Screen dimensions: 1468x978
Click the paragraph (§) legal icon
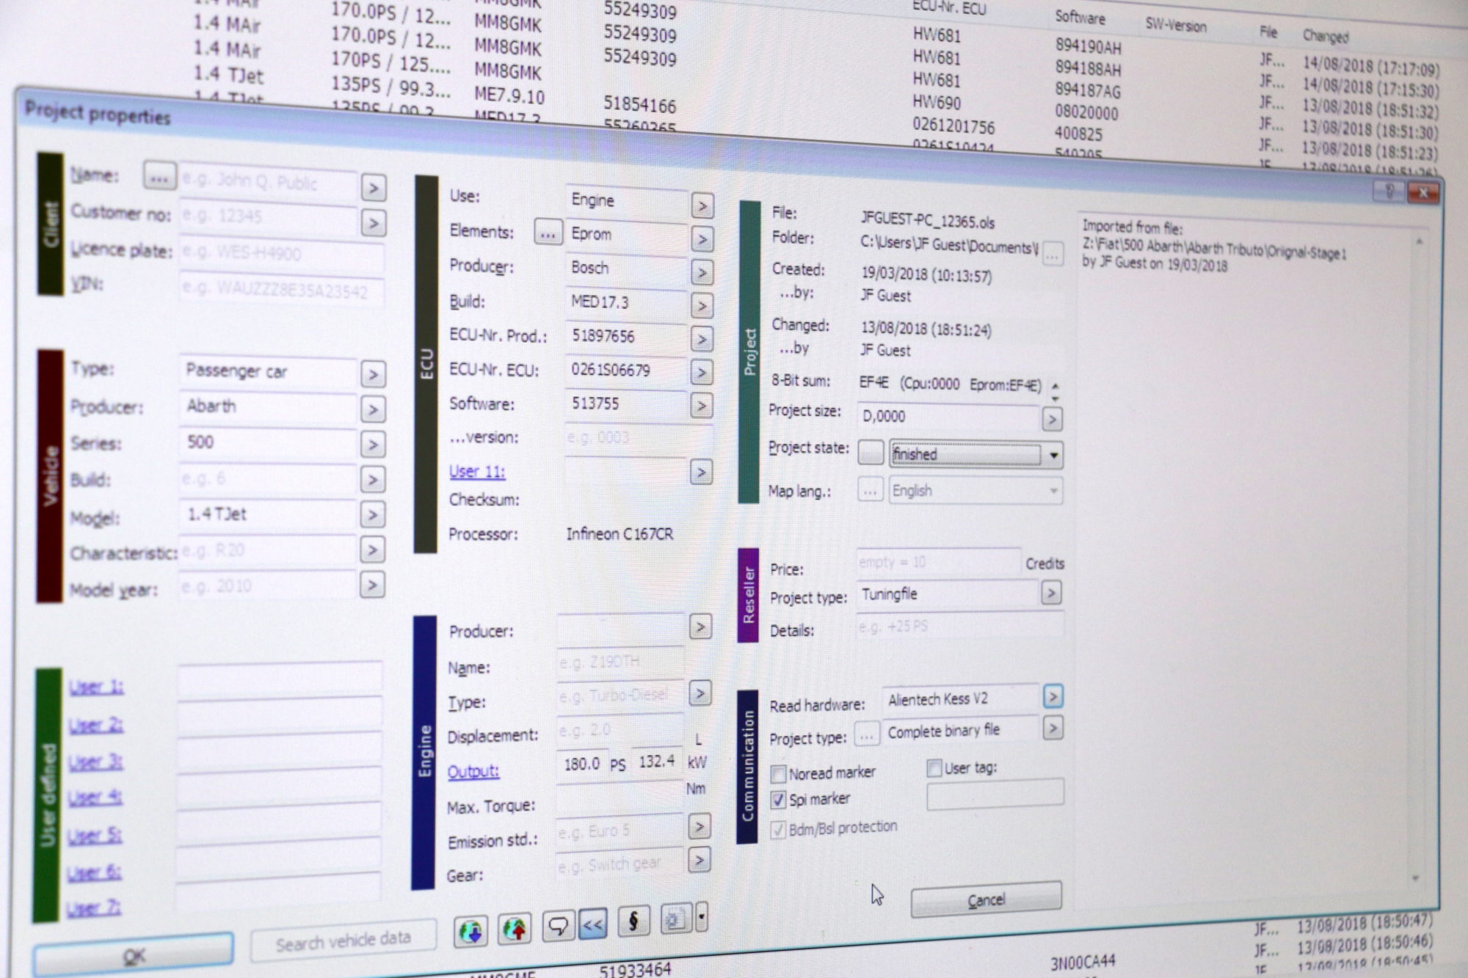point(635,919)
